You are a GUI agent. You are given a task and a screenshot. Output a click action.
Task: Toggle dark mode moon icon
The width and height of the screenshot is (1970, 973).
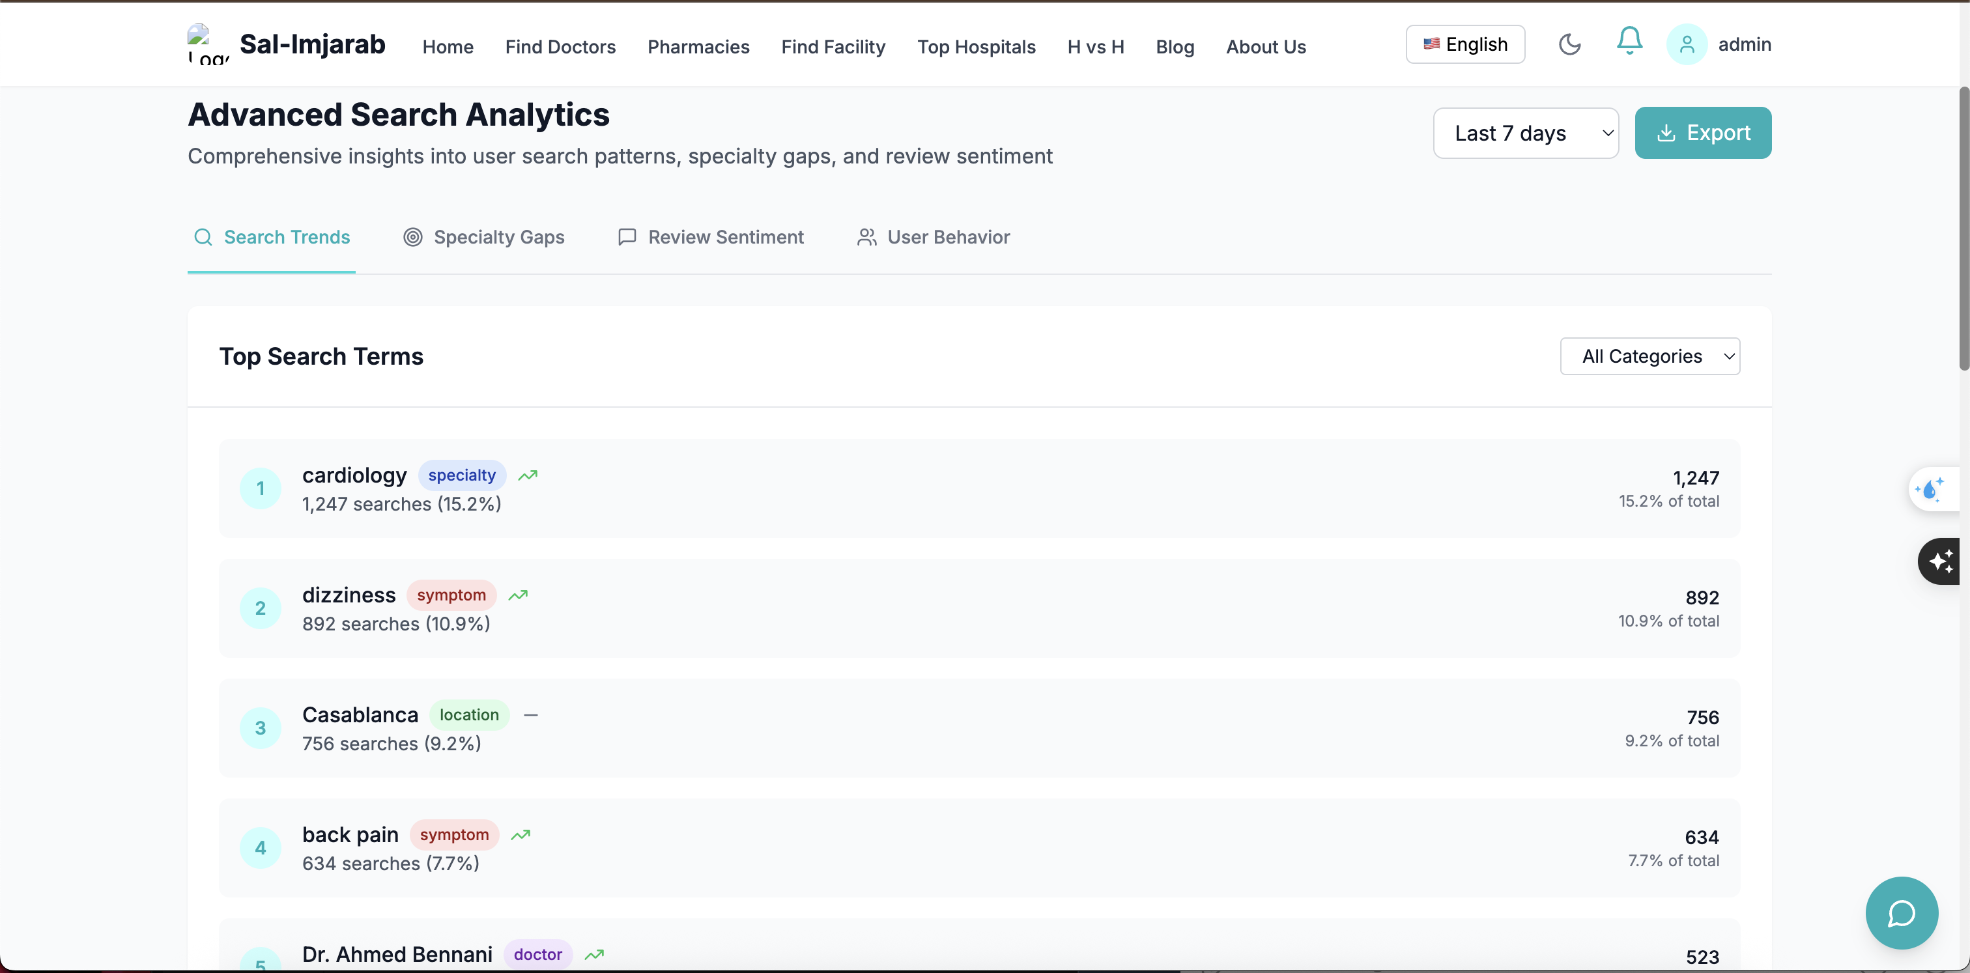[1569, 44]
